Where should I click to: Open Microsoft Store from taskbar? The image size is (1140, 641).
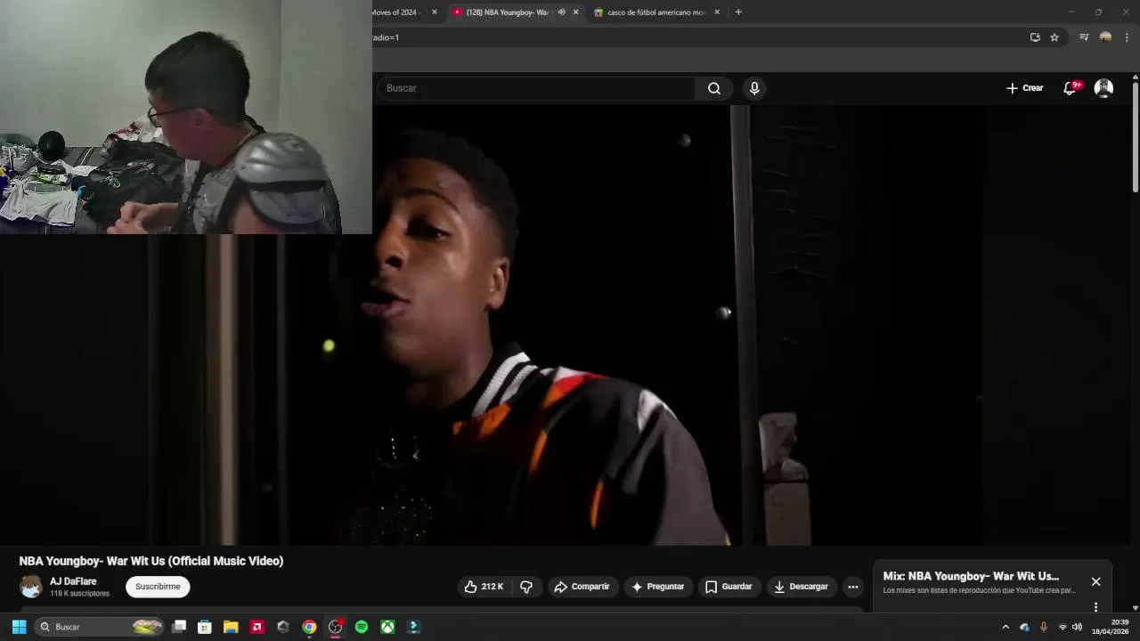[x=205, y=627]
